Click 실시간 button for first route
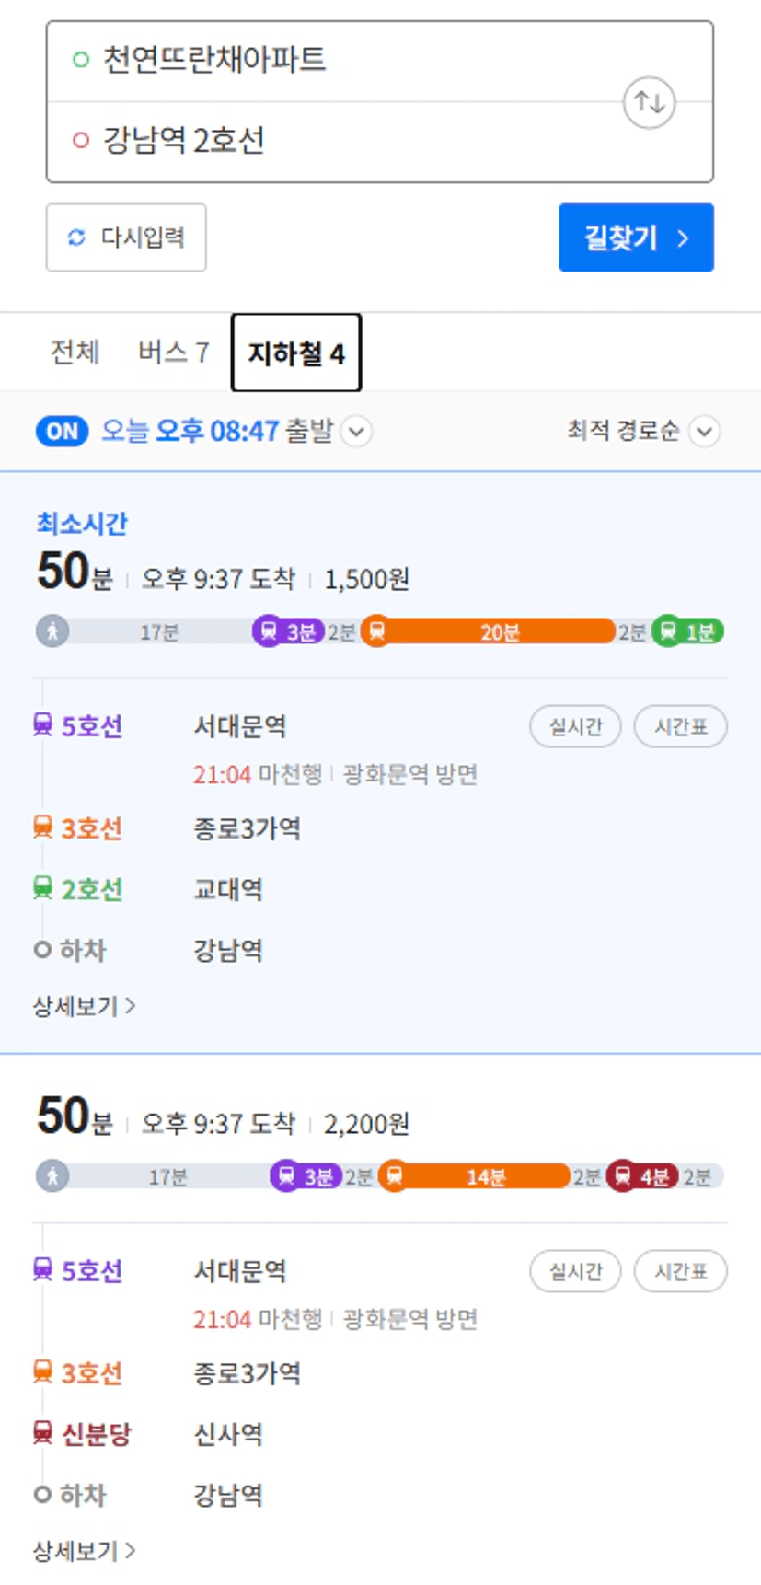The height and width of the screenshot is (1585, 761). (575, 727)
